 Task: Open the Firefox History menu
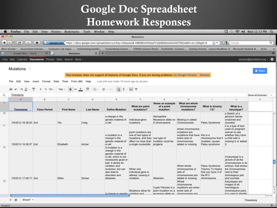(x=56, y=32)
